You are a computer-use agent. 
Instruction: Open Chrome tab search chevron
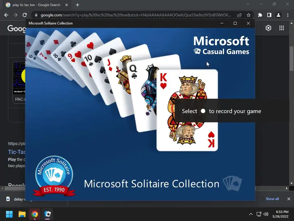pos(248,4)
